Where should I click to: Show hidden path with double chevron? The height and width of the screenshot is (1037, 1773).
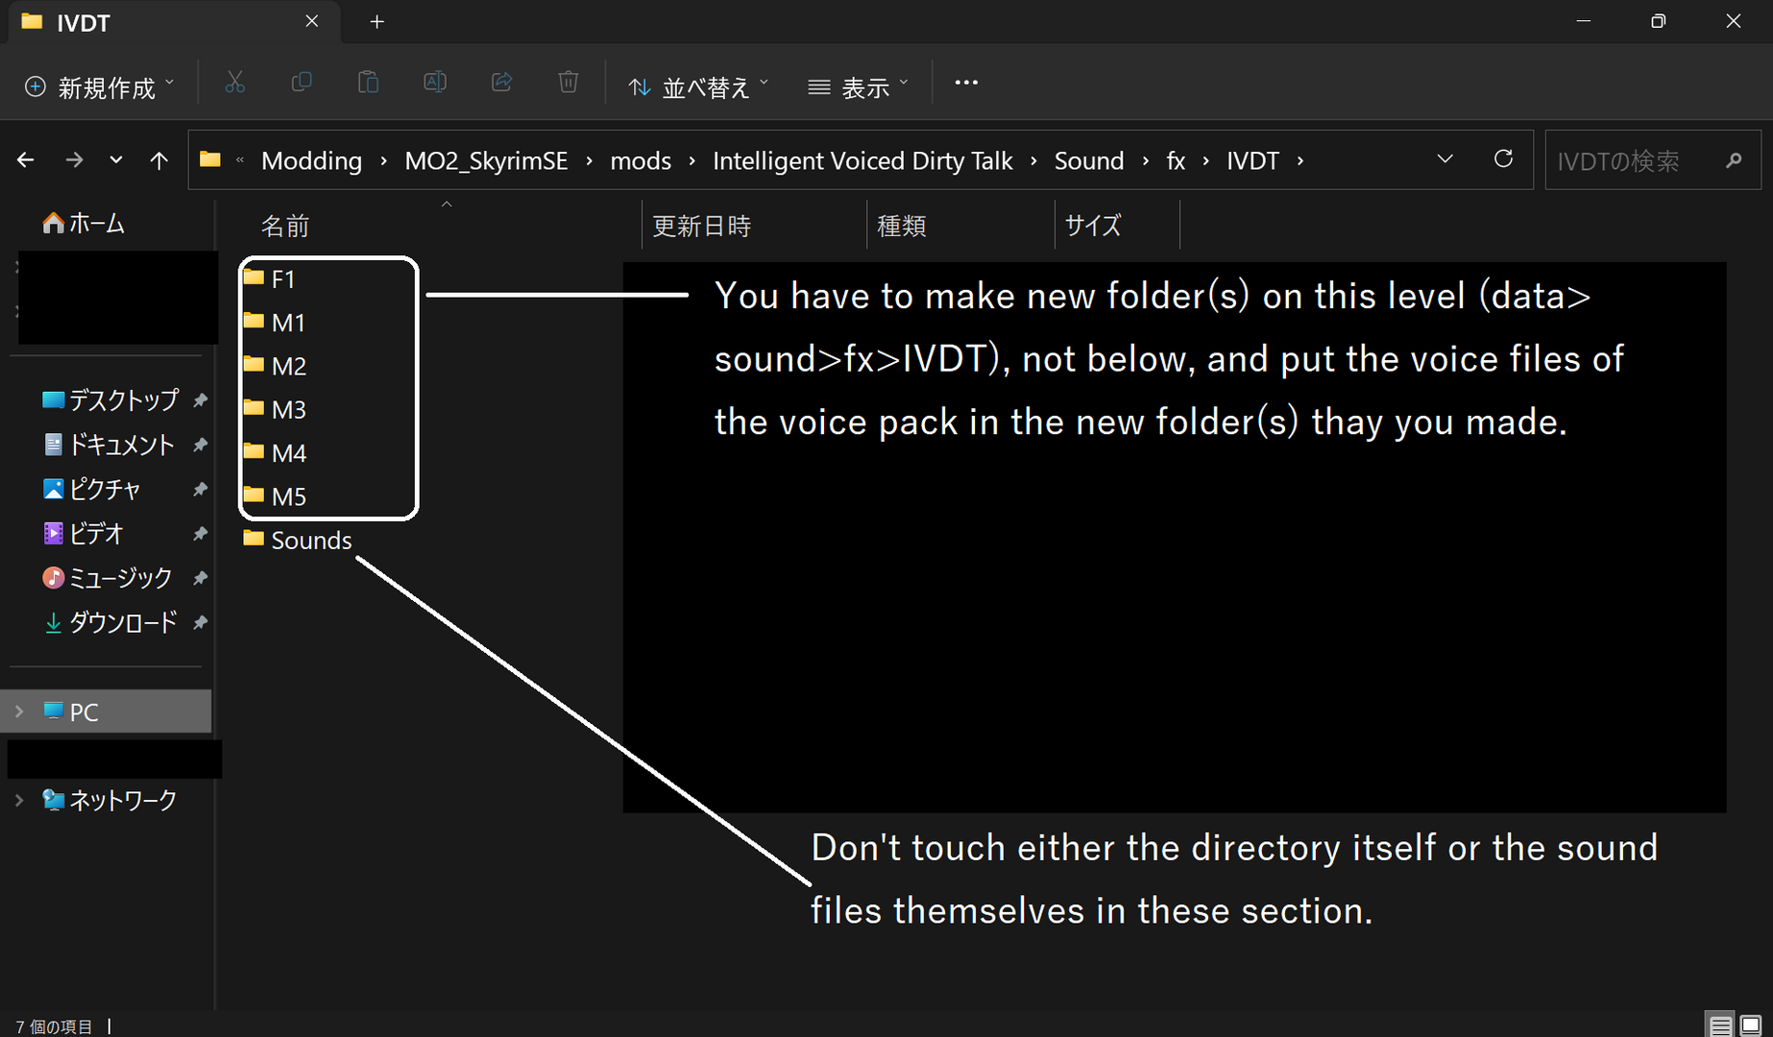(240, 160)
